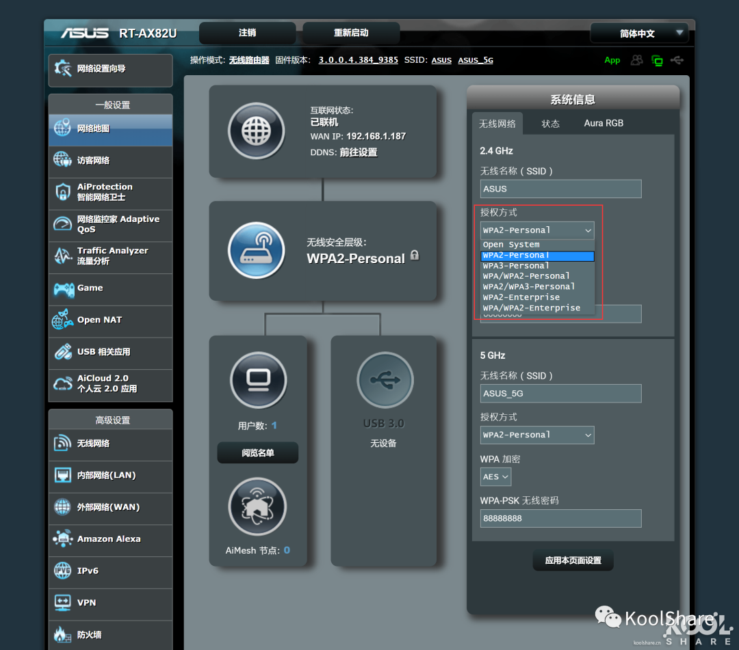
Task: Click the ASUS_5G SSID link in header
Action: pyautogui.click(x=476, y=60)
